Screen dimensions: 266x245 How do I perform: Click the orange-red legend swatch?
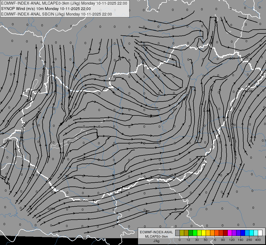(217, 233)
